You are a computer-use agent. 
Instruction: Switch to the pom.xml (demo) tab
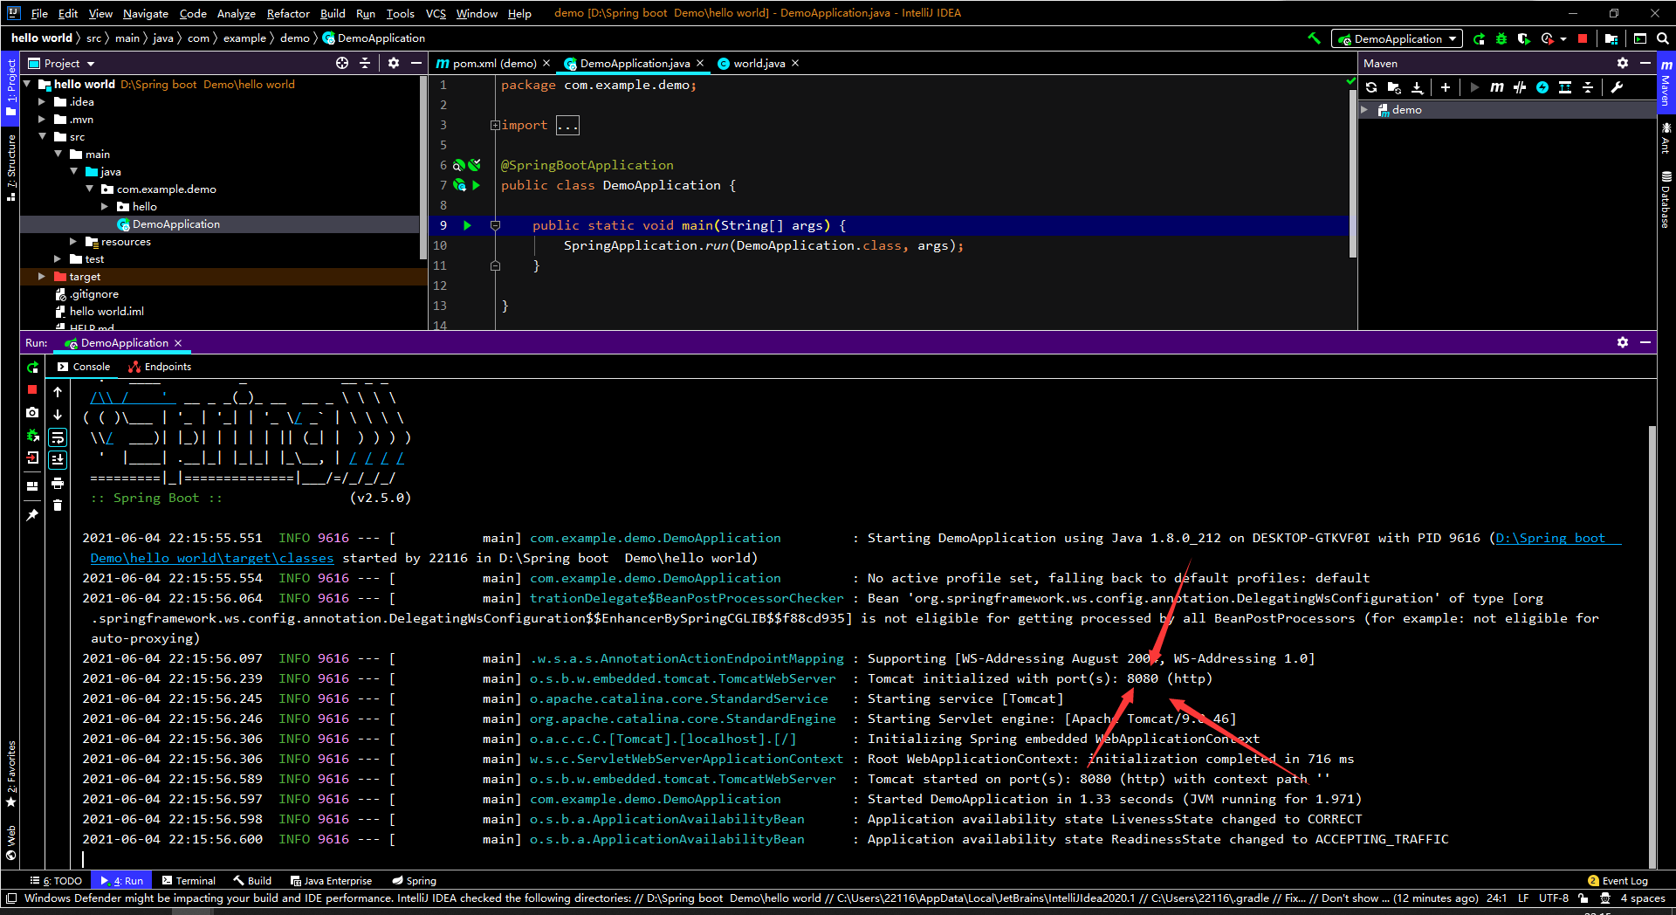tap(493, 63)
